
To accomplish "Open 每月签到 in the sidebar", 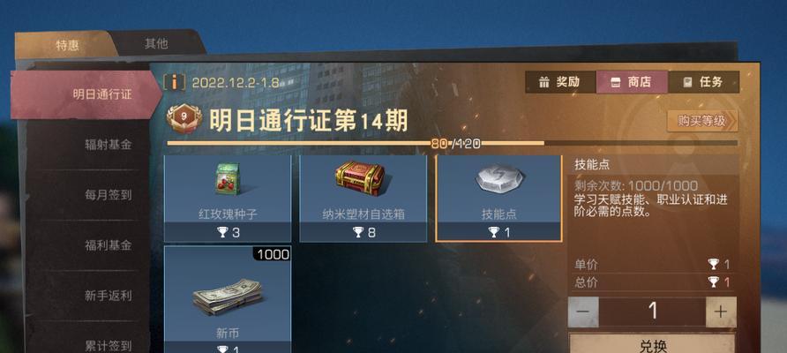I will [x=109, y=195].
